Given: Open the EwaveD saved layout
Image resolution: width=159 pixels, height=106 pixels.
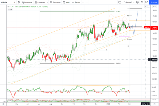Looking at the screenshot, I should tap(128, 2).
